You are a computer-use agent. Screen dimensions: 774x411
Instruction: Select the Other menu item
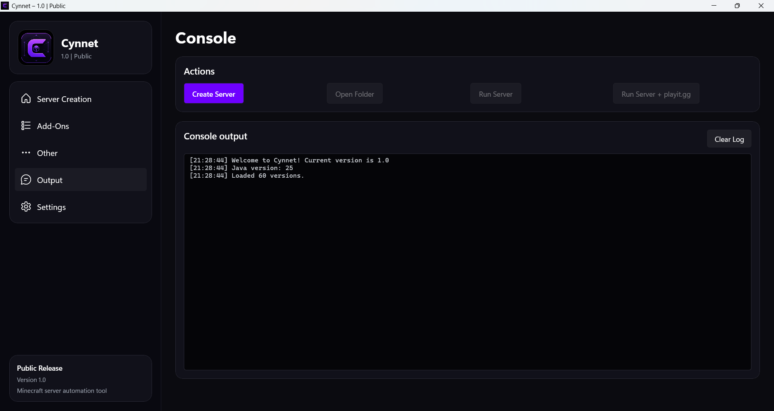point(81,153)
